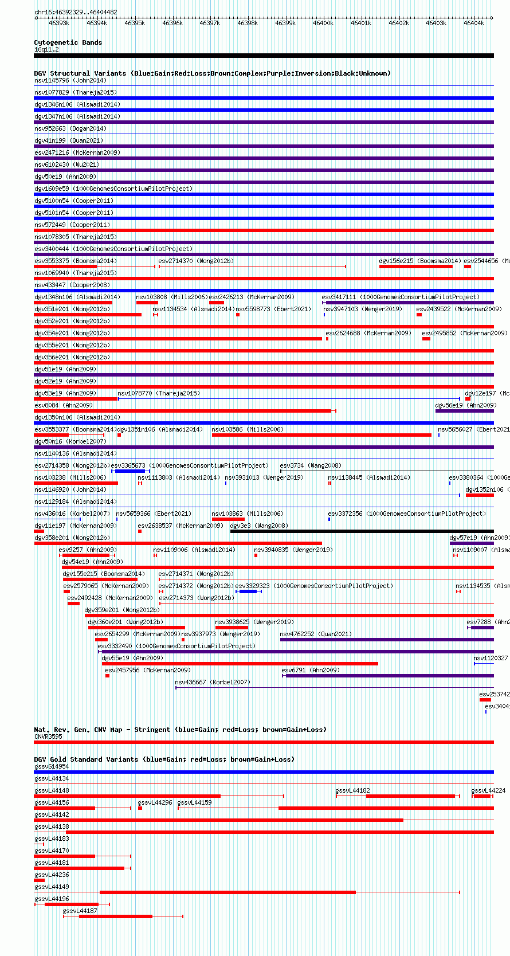Select nsv572449 (Cooper2011) label
The height and width of the screenshot is (956, 510).
tap(72, 225)
